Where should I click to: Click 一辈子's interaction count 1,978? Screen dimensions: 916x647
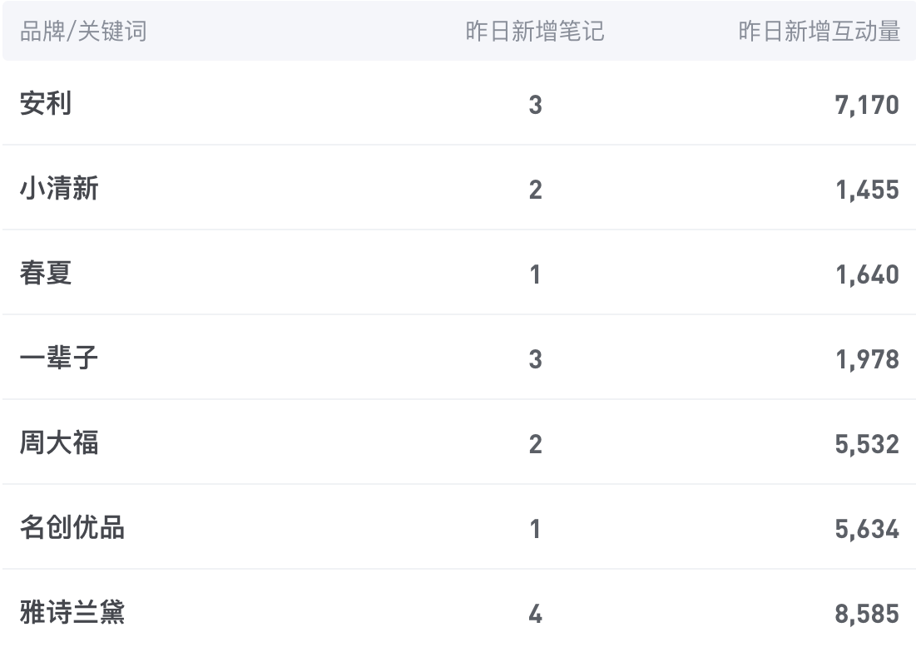coord(867,360)
